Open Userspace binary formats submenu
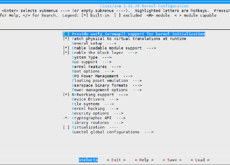230x165 pixels. (107, 85)
